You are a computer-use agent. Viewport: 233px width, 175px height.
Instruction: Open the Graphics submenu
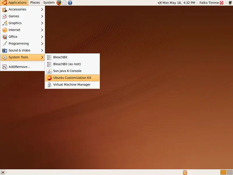click(23, 23)
